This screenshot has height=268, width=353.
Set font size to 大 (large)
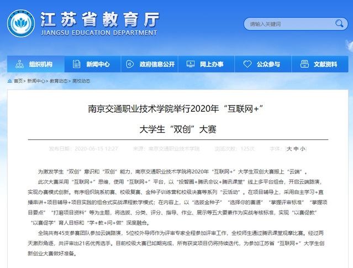pos(289,149)
